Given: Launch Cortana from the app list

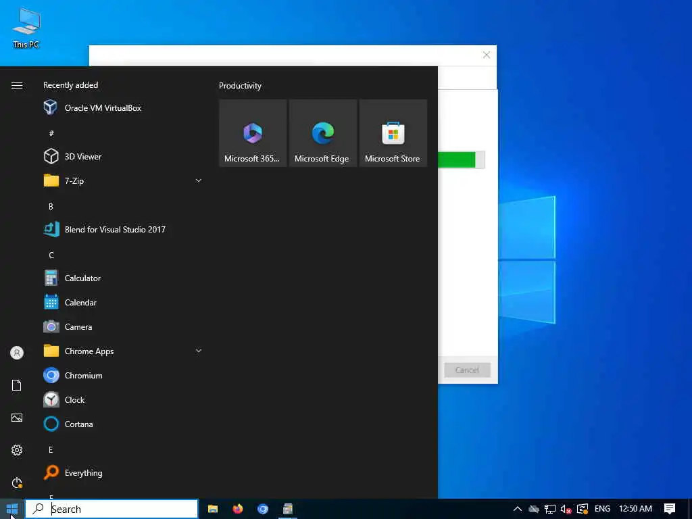Looking at the screenshot, I should coord(123,424).
